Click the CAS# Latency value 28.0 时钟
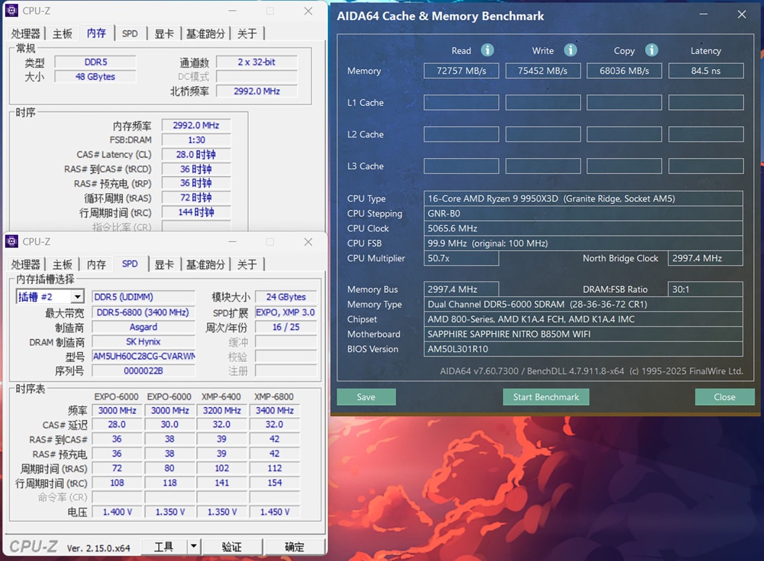The image size is (764, 561). tap(196, 154)
